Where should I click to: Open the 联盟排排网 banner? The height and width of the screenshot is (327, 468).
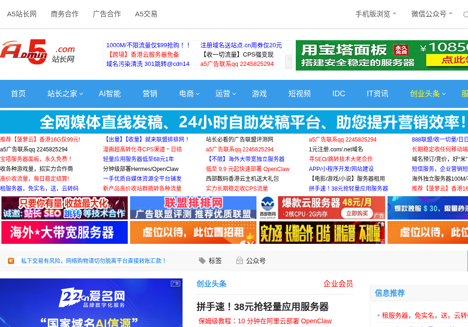[193, 207]
